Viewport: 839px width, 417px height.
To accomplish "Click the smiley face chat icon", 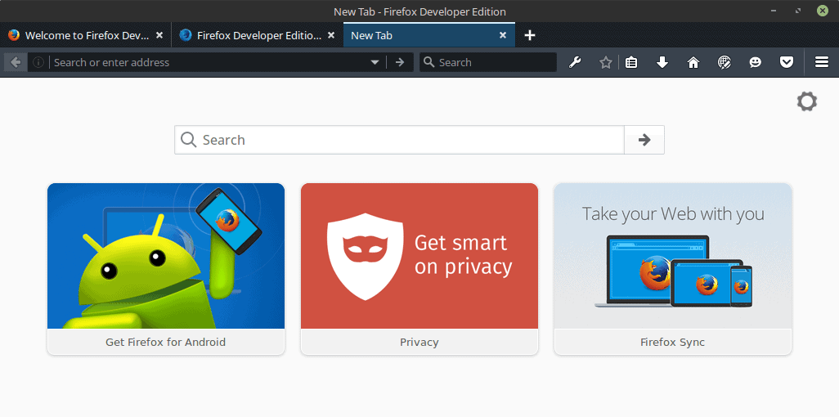I will pos(755,63).
